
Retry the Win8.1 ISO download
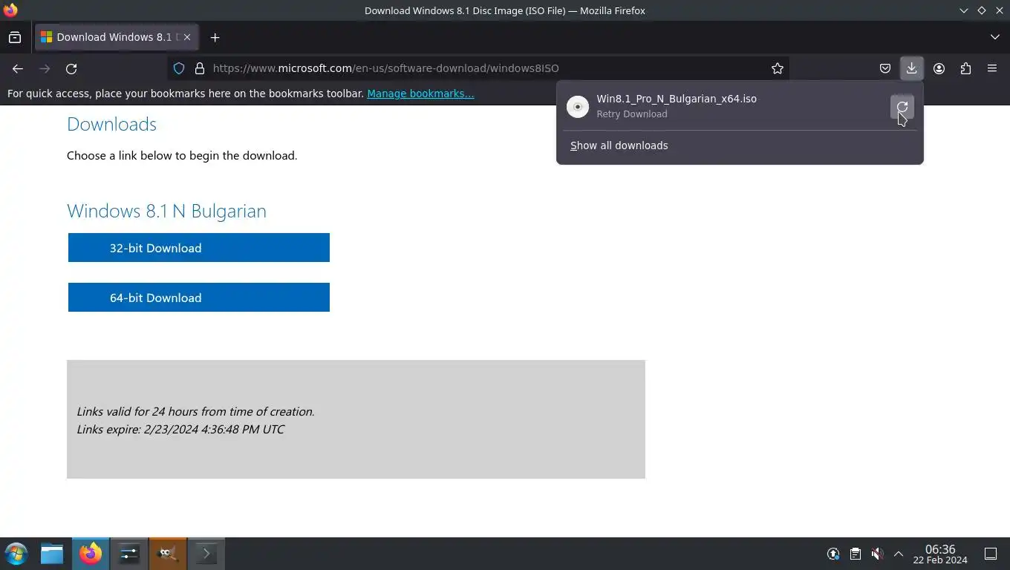902,107
